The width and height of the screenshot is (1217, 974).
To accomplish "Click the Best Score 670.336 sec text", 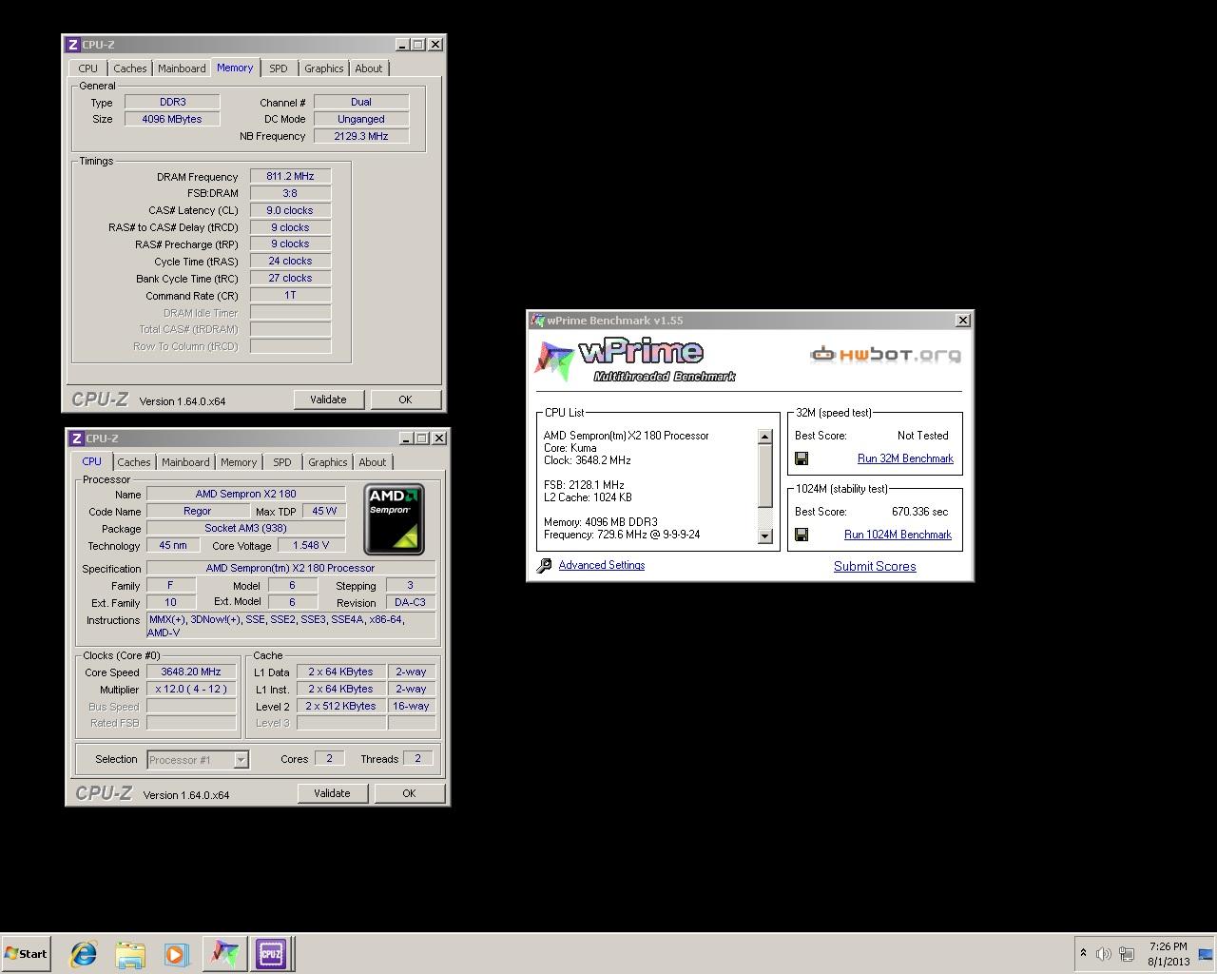I will pyautogui.click(x=919, y=512).
